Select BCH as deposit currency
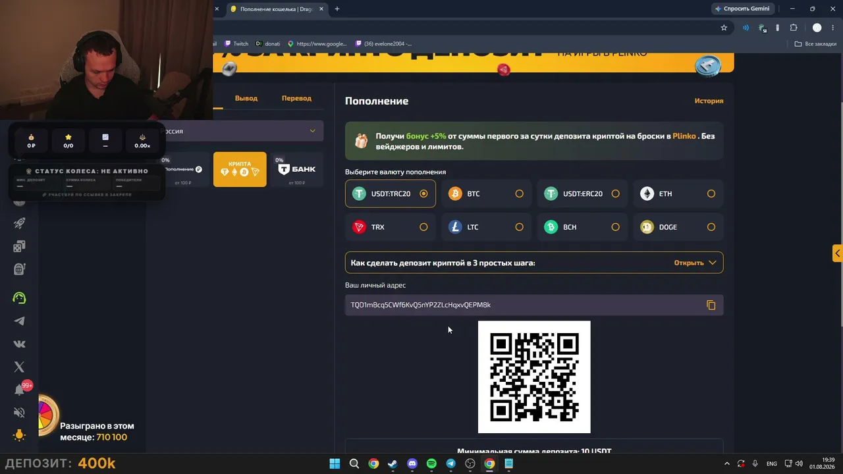This screenshot has height=474, width=843. (582, 227)
